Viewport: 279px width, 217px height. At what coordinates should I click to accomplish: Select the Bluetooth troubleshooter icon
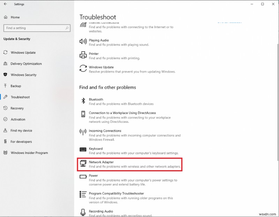tap(83, 100)
